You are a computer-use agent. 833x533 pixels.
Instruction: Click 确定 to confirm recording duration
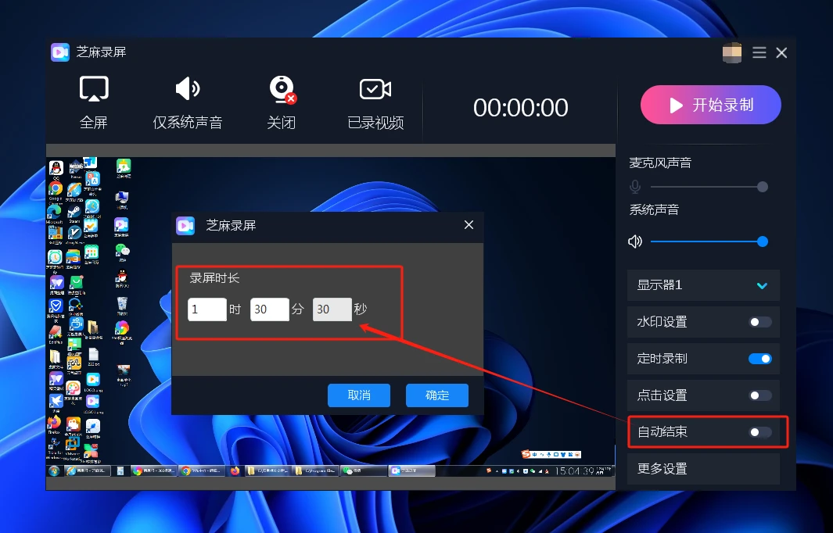(437, 395)
